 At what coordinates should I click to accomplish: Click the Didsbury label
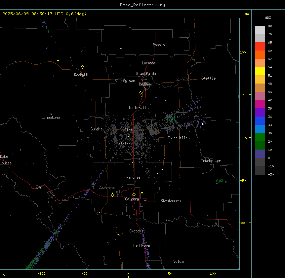127,142
